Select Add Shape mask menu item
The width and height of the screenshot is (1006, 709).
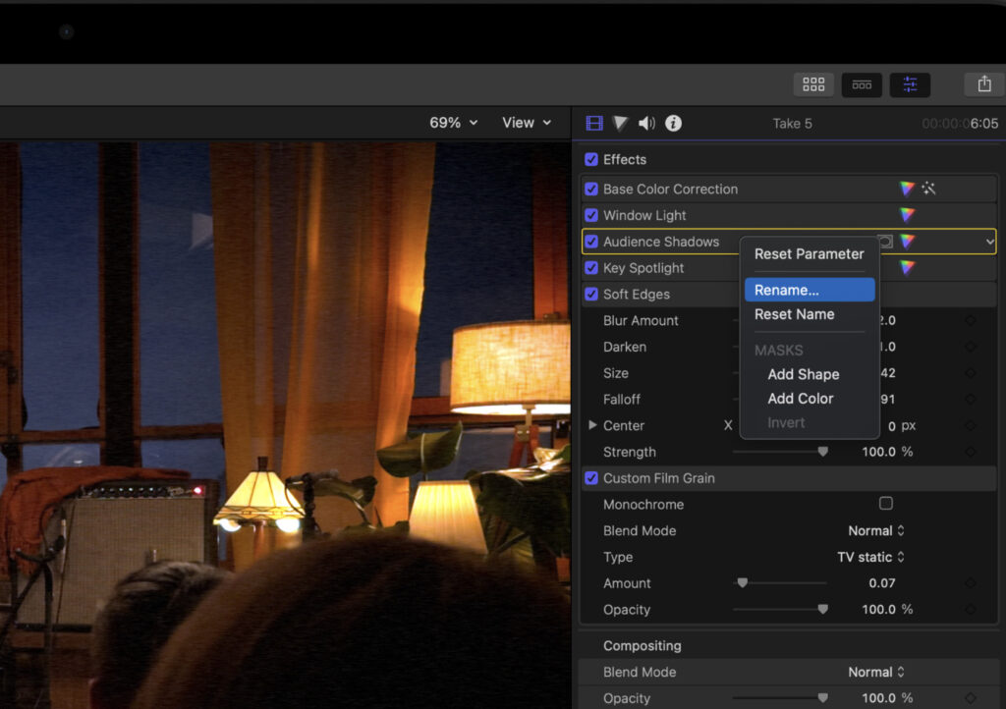[803, 374]
